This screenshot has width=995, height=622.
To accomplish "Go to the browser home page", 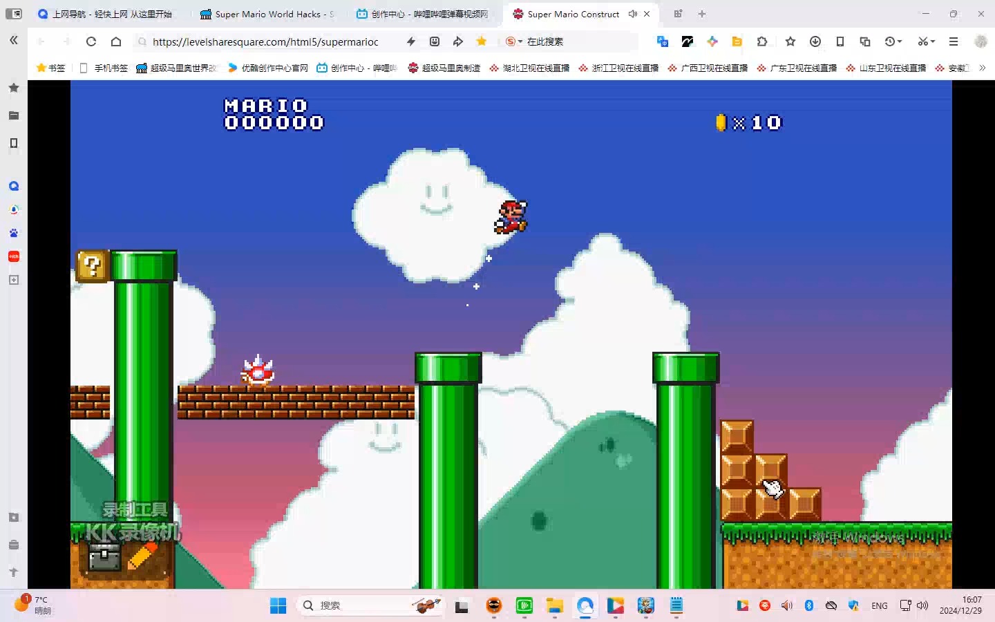I will (116, 41).
